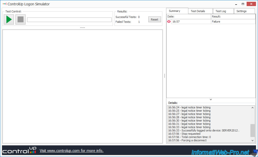Click the Details scrollbar down arrow
This screenshot has height=157, width=258.
(252, 140)
